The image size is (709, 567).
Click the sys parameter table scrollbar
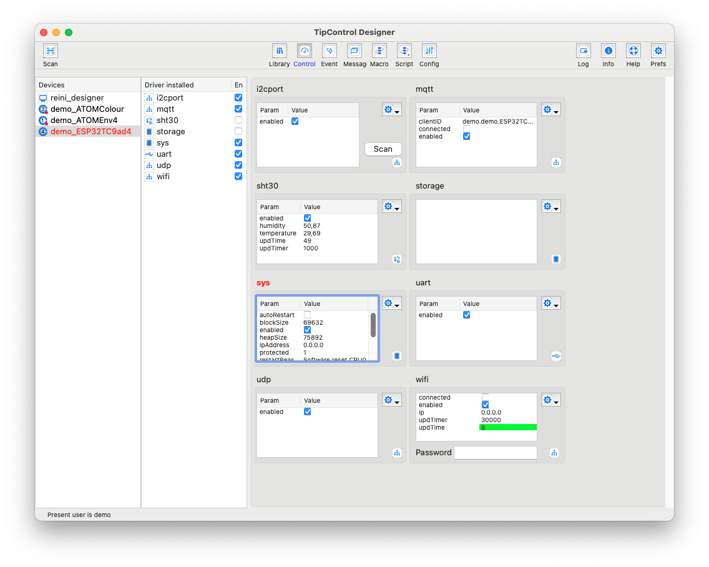coord(373,325)
